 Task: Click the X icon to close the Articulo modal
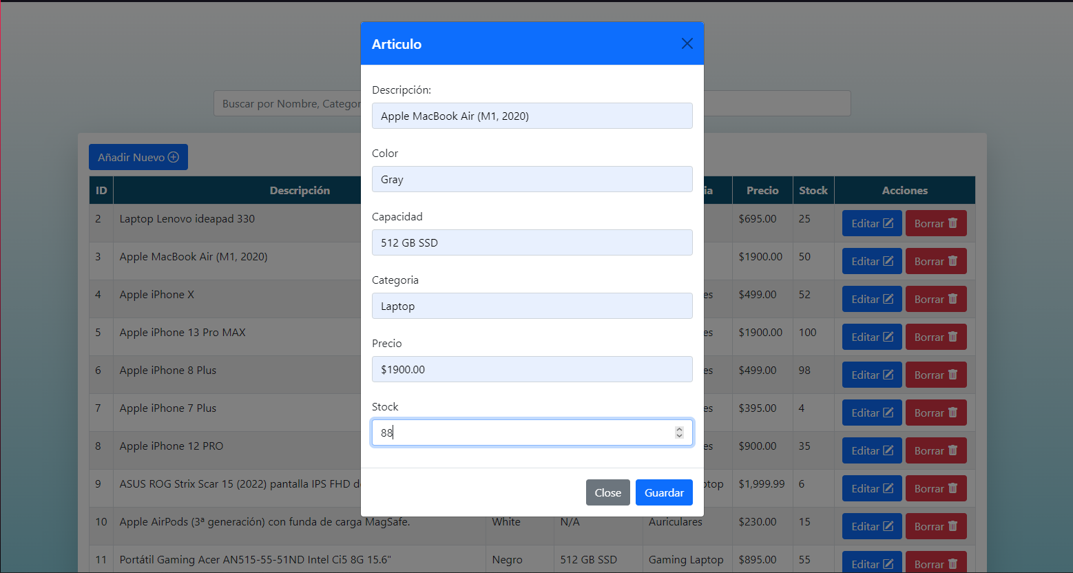point(687,43)
